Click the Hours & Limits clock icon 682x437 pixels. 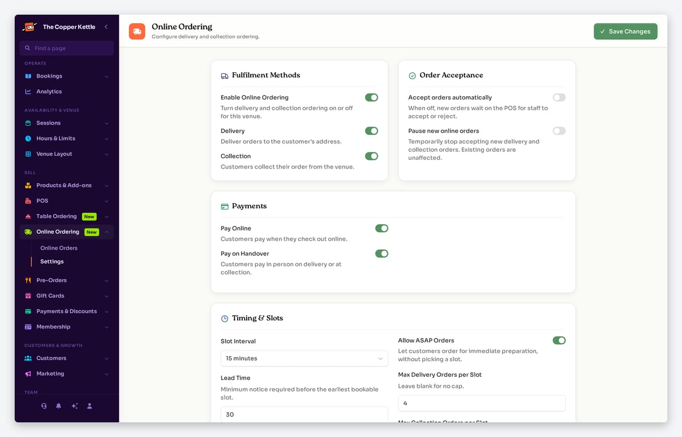click(x=28, y=139)
